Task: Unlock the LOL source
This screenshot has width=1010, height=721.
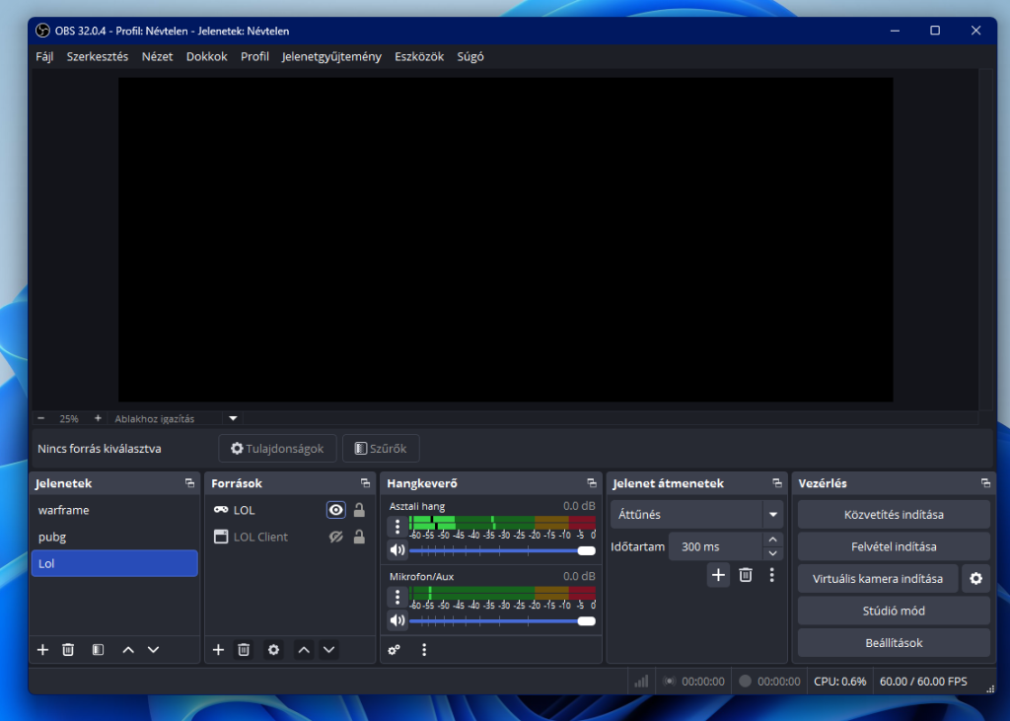Action: coord(359,510)
